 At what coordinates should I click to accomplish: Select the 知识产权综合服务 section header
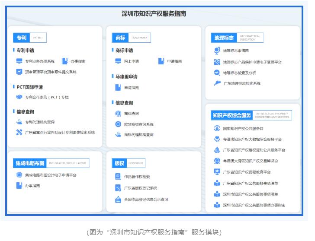tap(232, 115)
